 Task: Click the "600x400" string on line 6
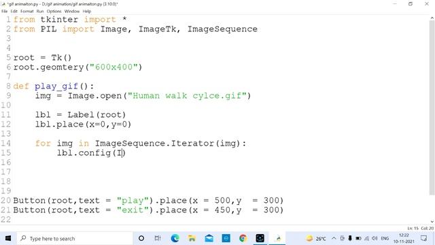(114, 67)
